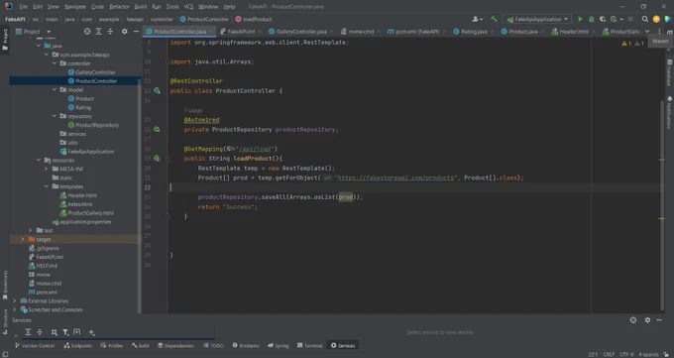The image size is (674, 358).
Task: Open the File menu
Action: [x=23, y=7]
